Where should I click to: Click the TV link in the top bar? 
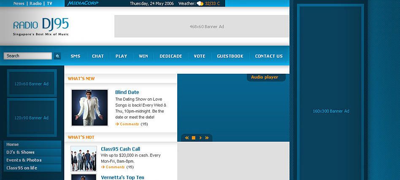pyautogui.click(x=49, y=3)
